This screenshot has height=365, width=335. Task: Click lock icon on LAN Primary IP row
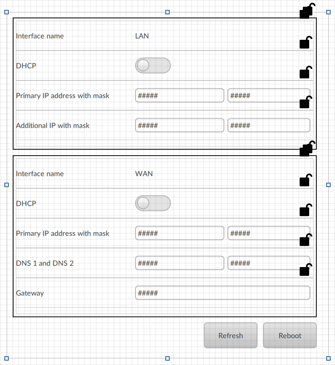click(x=305, y=102)
